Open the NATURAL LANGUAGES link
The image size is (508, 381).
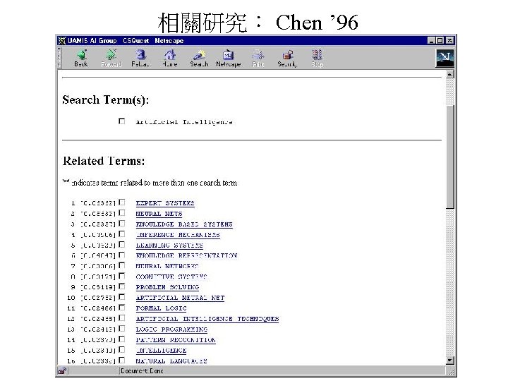coord(171,361)
